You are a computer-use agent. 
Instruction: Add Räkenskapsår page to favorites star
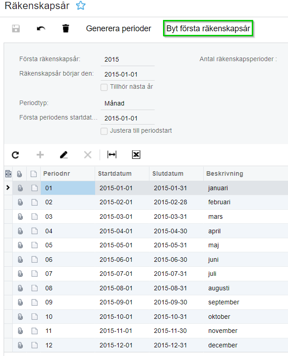click(81, 5)
